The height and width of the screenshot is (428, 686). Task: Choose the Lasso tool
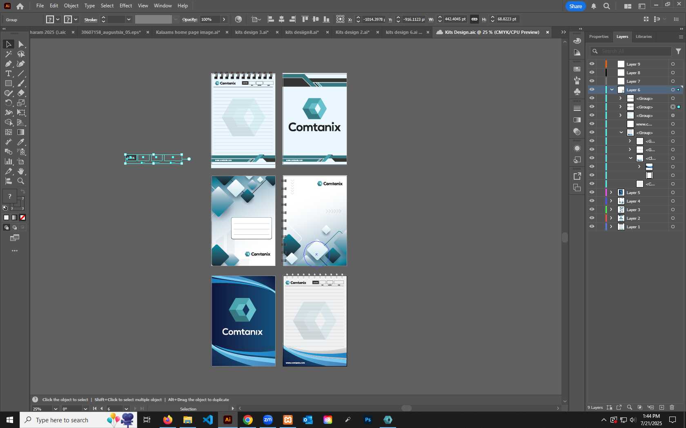click(21, 54)
